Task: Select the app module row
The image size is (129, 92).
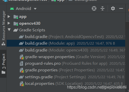Action: coord(66,17)
